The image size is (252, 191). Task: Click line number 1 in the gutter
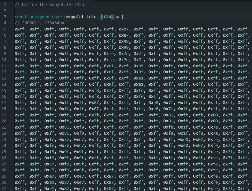(x=5, y=4)
